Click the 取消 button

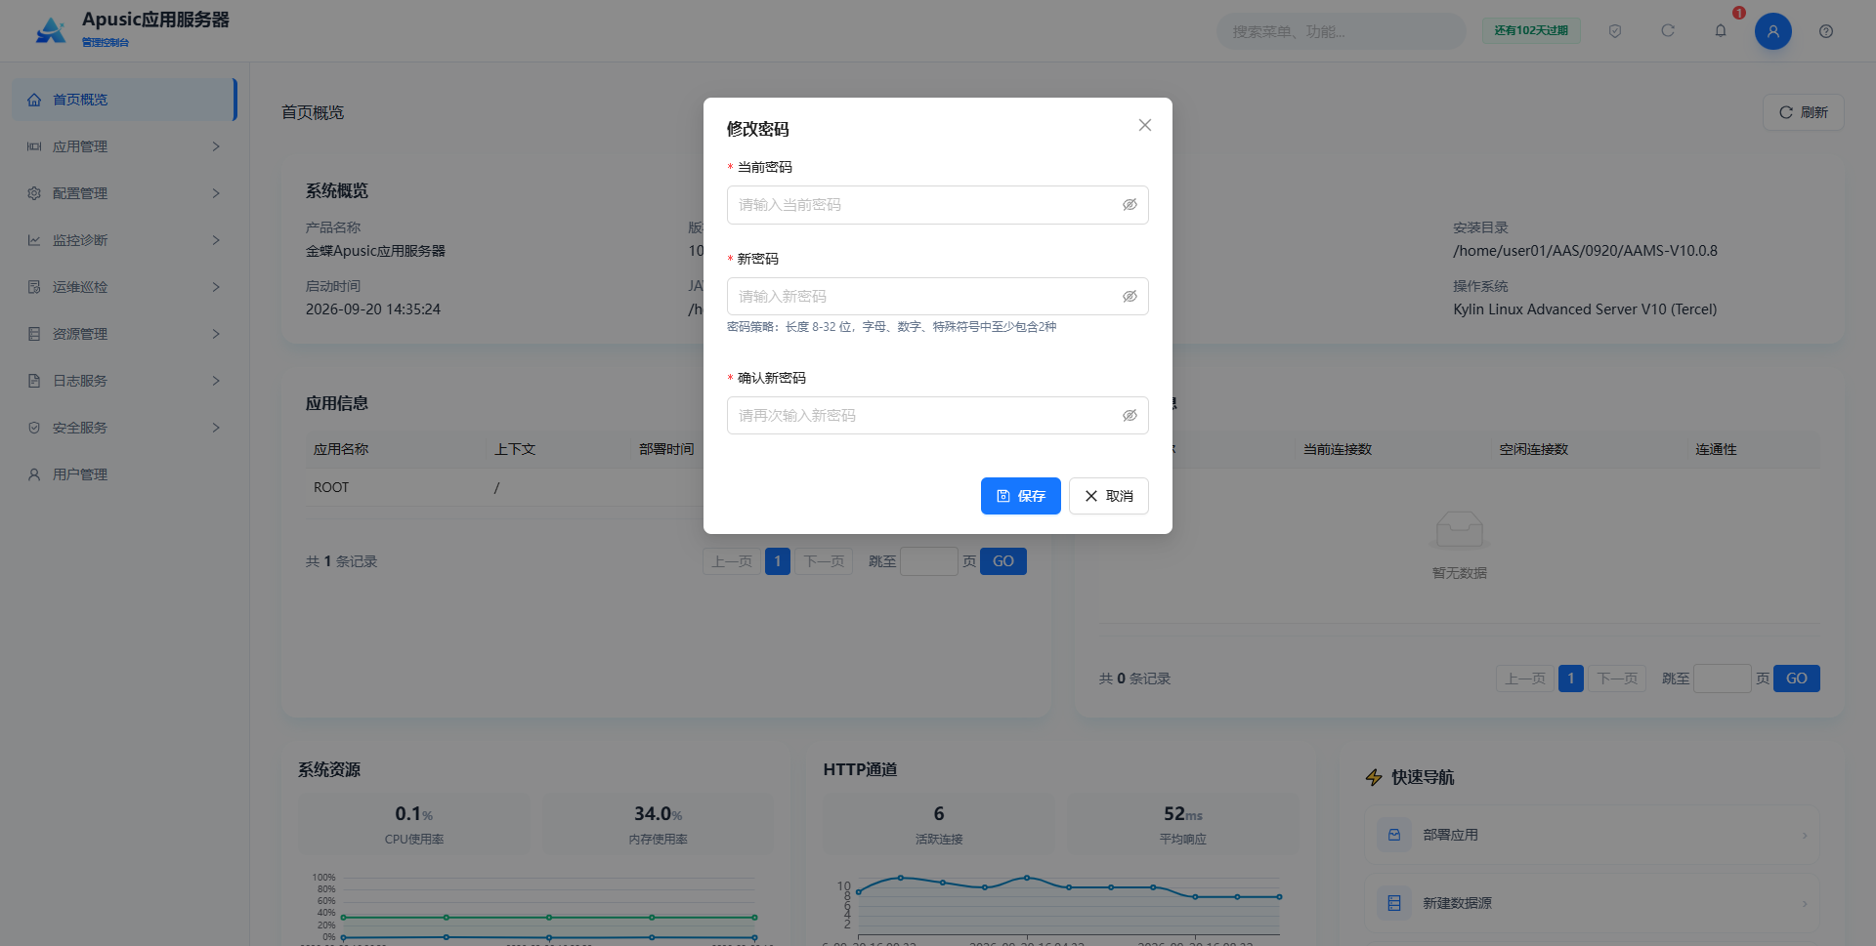click(x=1108, y=496)
